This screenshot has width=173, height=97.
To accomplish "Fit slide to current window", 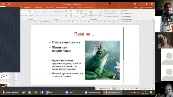I will tap(153, 89).
